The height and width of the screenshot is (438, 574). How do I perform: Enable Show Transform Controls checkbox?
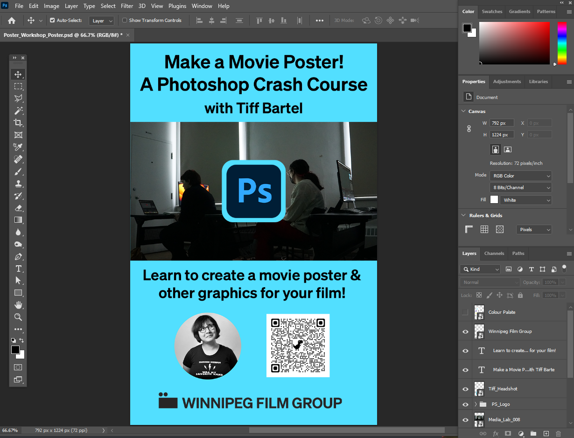point(125,21)
